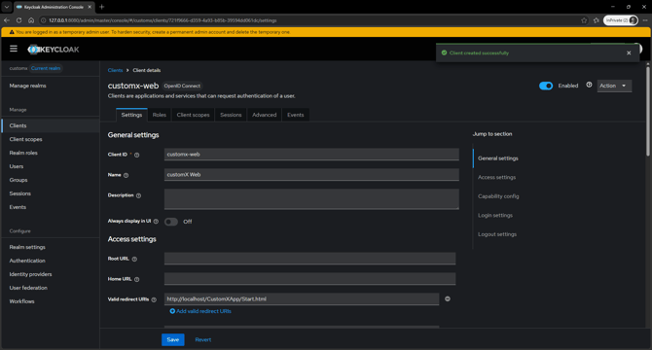Open browser tab list chevron

7,7
